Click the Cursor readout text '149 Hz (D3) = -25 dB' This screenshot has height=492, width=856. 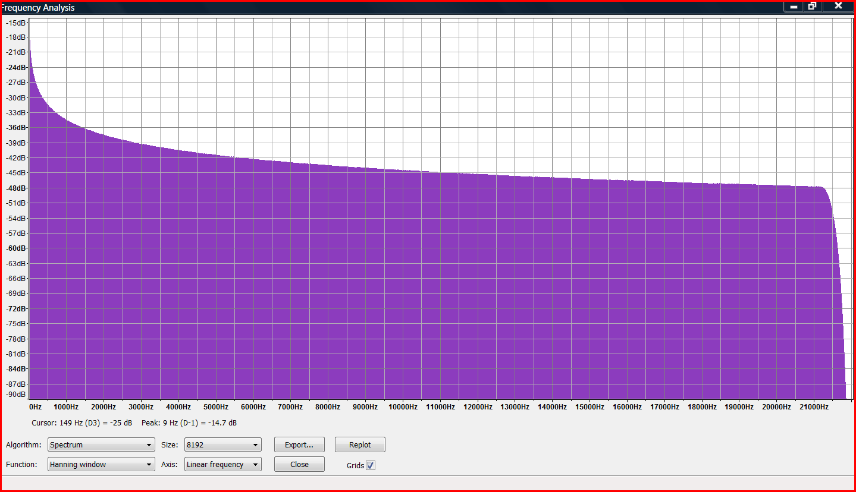click(x=96, y=423)
